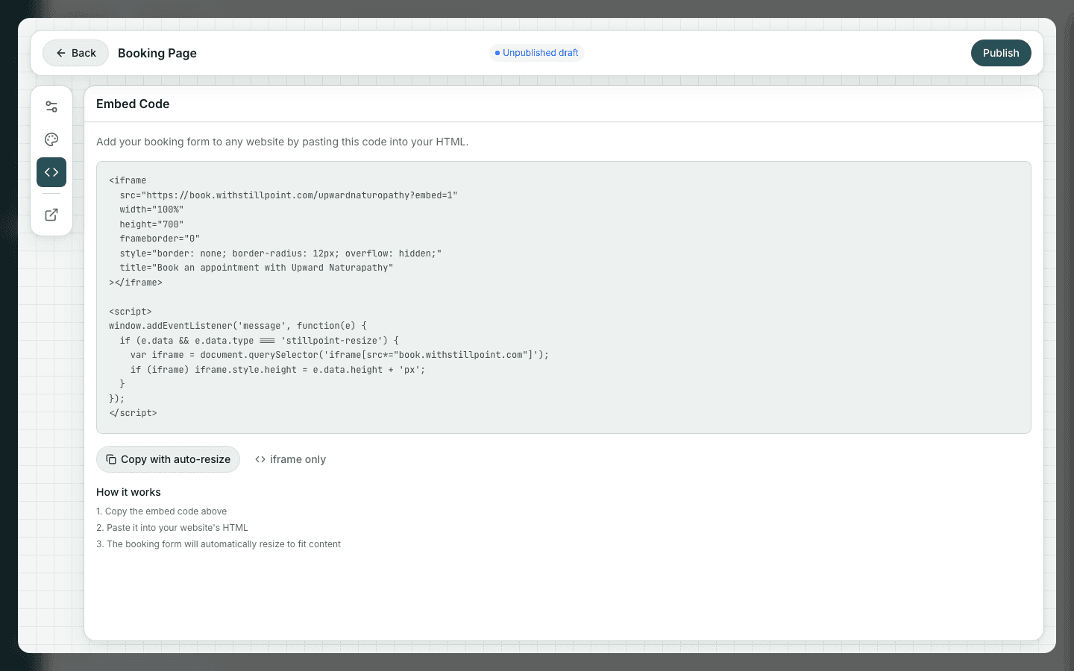Select the embed code panel icon
Viewport: 1074px width, 671px height.
point(51,172)
